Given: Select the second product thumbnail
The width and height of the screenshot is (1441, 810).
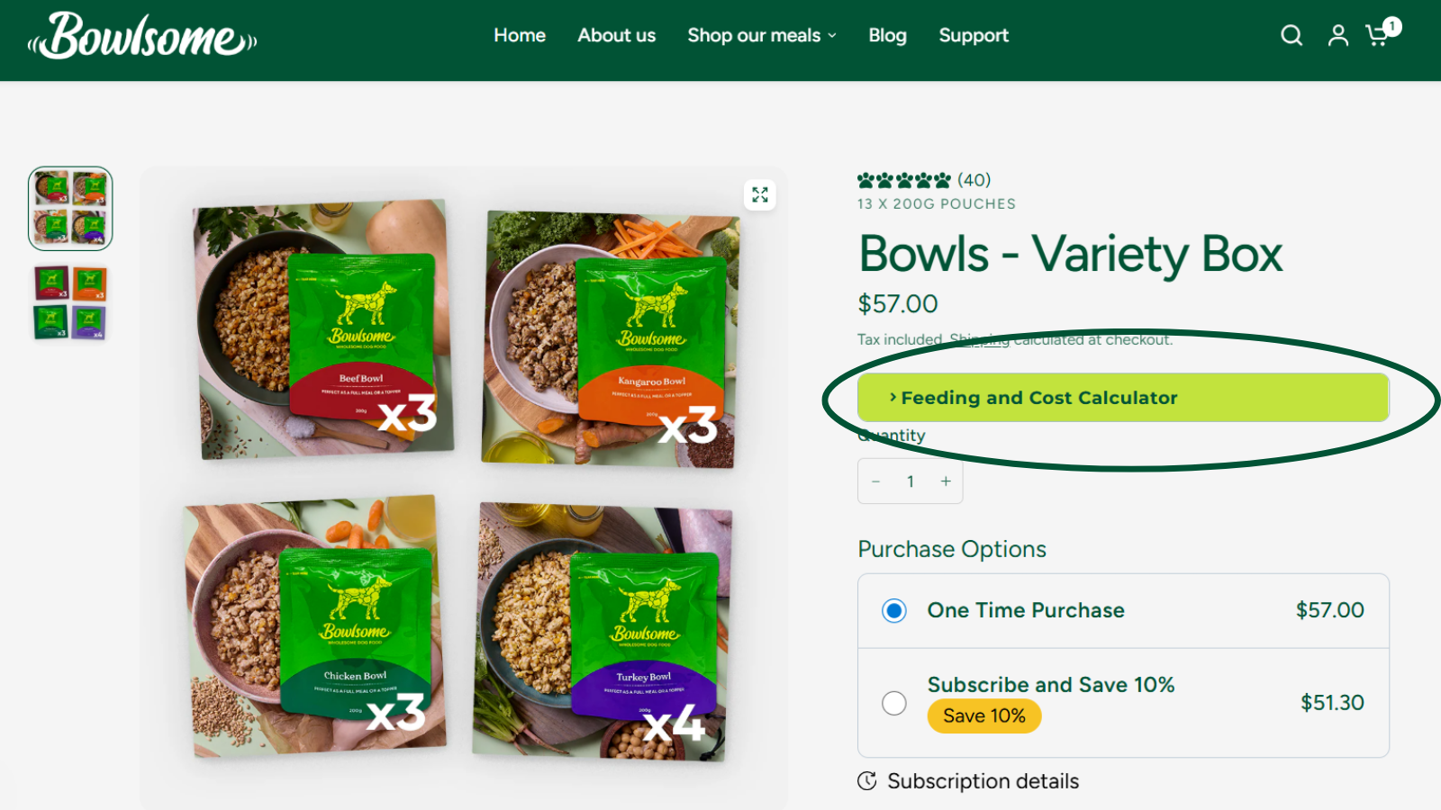Looking at the screenshot, I should coord(70,302).
